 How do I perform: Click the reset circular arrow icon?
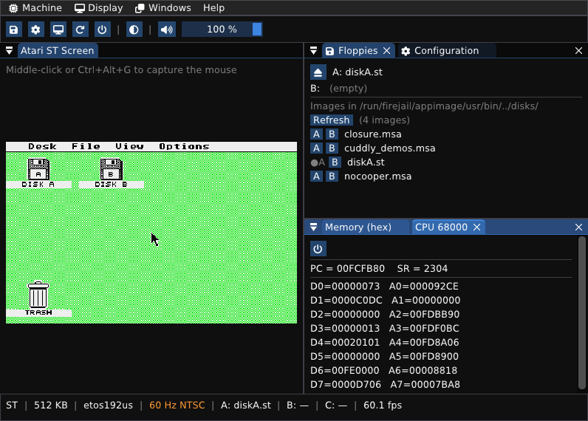80,30
